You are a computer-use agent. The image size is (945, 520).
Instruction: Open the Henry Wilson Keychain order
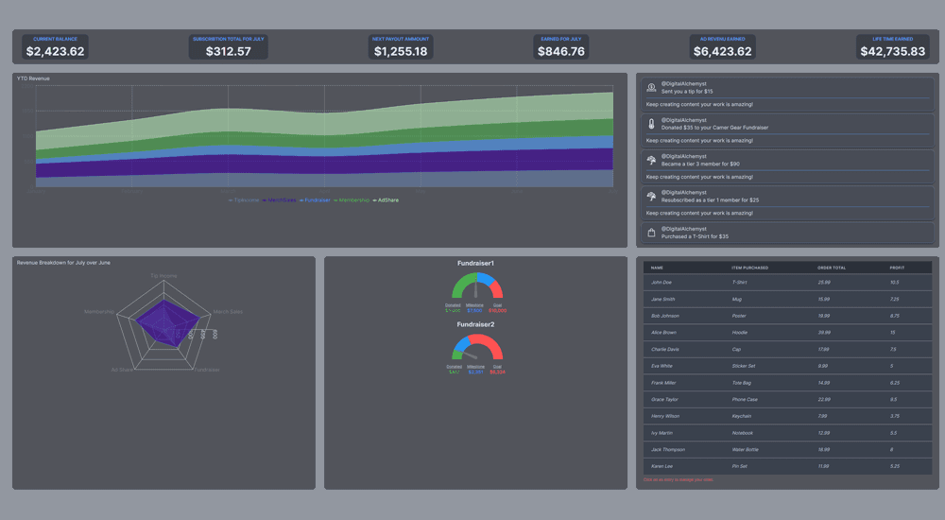[x=787, y=416]
